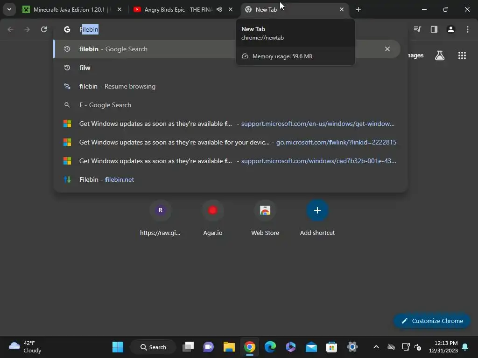The width and height of the screenshot is (478, 358).
Task: Close the Angry Birds Epic tab
Action: pyautogui.click(x=231, y=9)
